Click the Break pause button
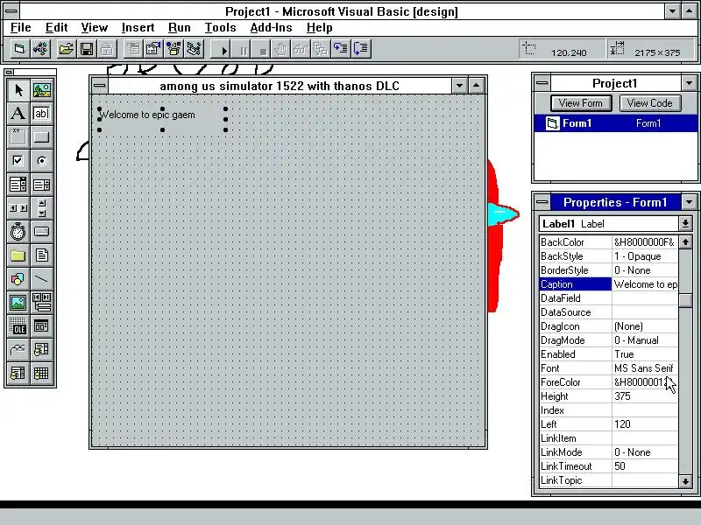Image resolution: width=701 pixels, height=525 pixels. coord(243,49)
